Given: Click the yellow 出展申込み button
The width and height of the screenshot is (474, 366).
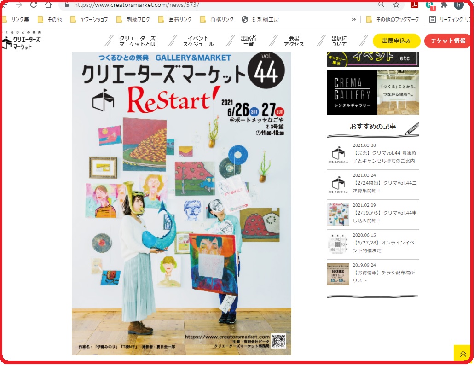Looking at the screenshot, I should click(397, 41).
